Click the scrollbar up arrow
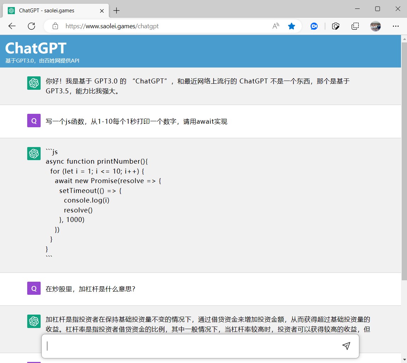Image resolution: width=407 pixels, height=363 pixels. [x=404, y=39]
